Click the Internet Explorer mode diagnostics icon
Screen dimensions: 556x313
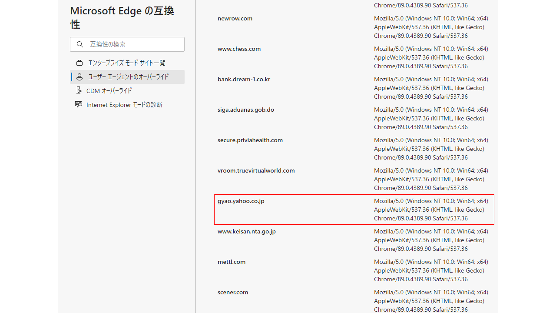click(79, 104)
